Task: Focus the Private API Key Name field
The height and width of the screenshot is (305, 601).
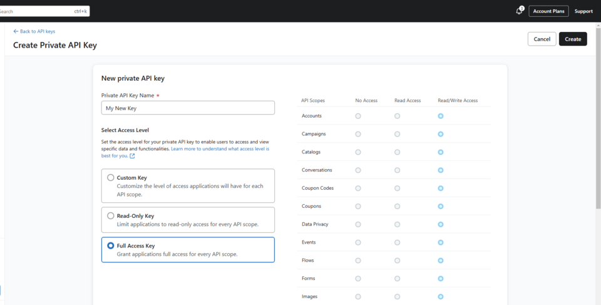Action: click(x=188, y=108)
